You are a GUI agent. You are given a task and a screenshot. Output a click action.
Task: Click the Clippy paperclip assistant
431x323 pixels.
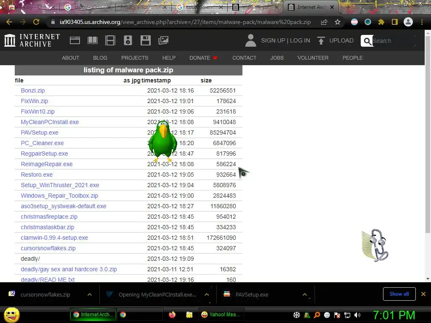click(x=375, y=245)
